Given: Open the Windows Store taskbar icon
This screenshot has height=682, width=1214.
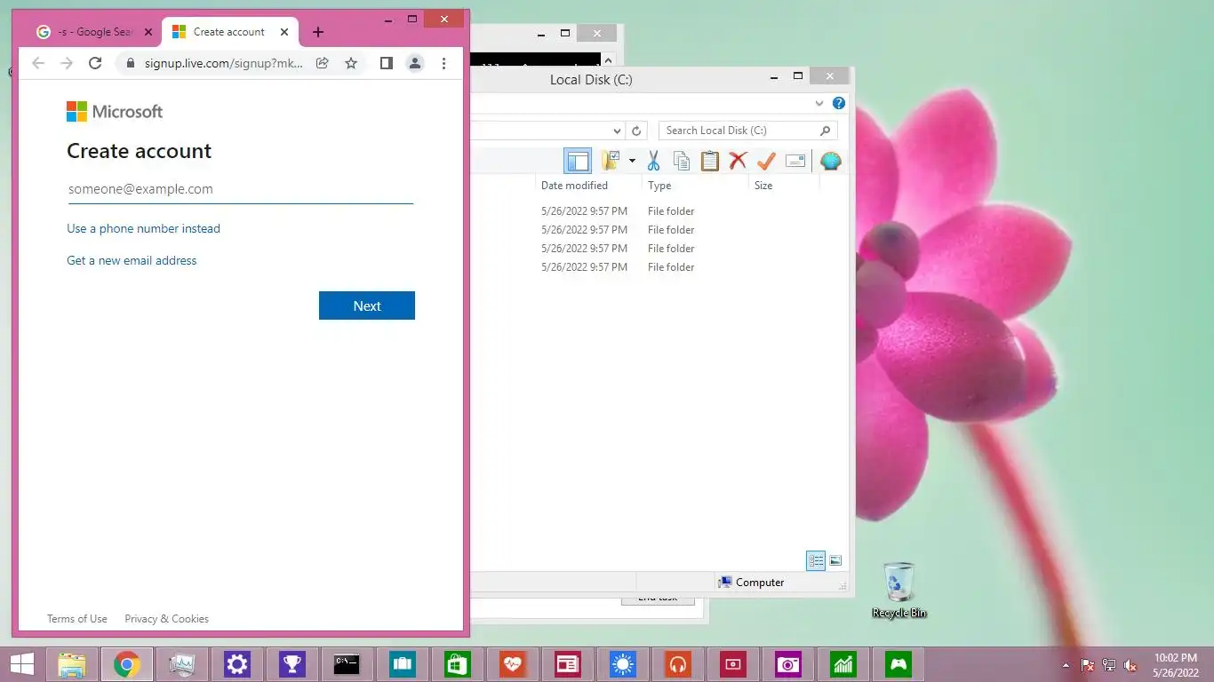Looking at the screenshot, I should [x=458, y=664].
